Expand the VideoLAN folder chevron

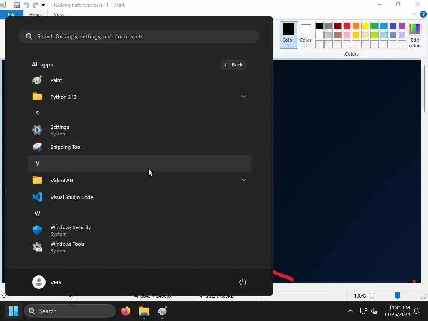pos(244,180)
